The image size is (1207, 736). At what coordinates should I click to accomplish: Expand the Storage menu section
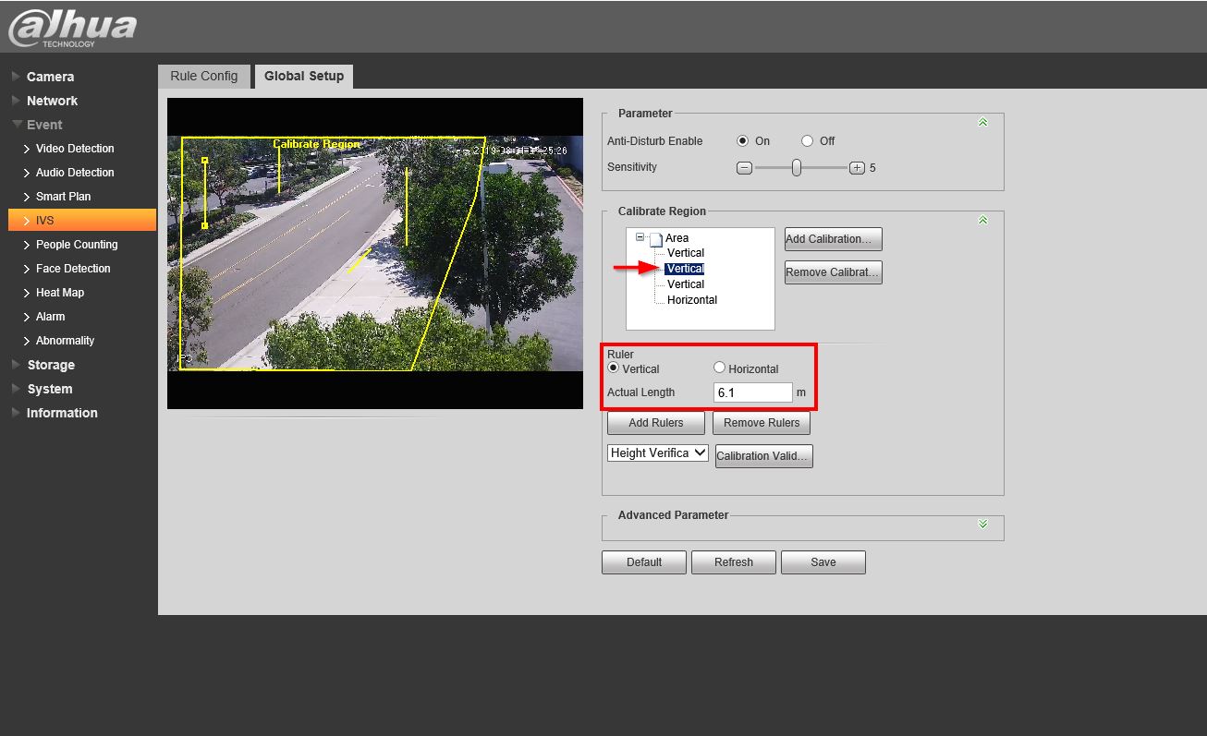pos(50,365)
